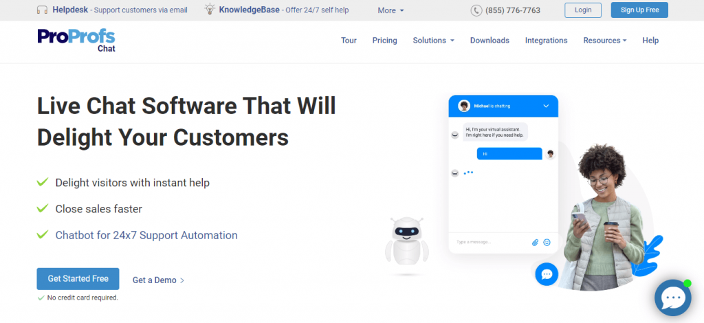This screenshot has width=704, height=323.
Task: Open the Solutions dropdown menu
Action: 433,41
